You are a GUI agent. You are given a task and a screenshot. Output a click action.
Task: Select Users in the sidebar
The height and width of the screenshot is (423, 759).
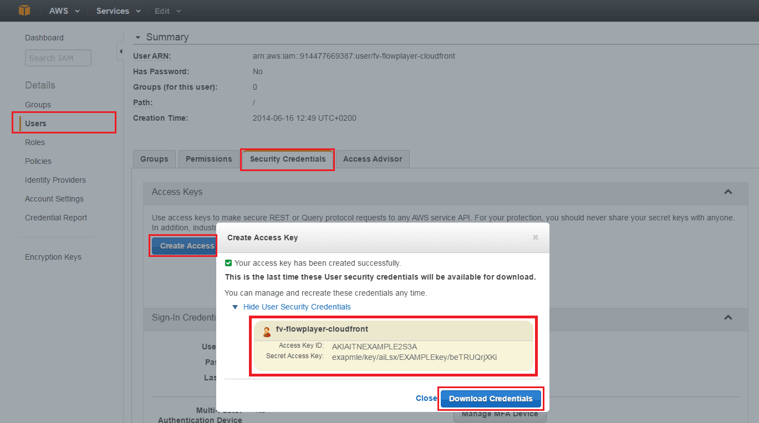(35, 123)
